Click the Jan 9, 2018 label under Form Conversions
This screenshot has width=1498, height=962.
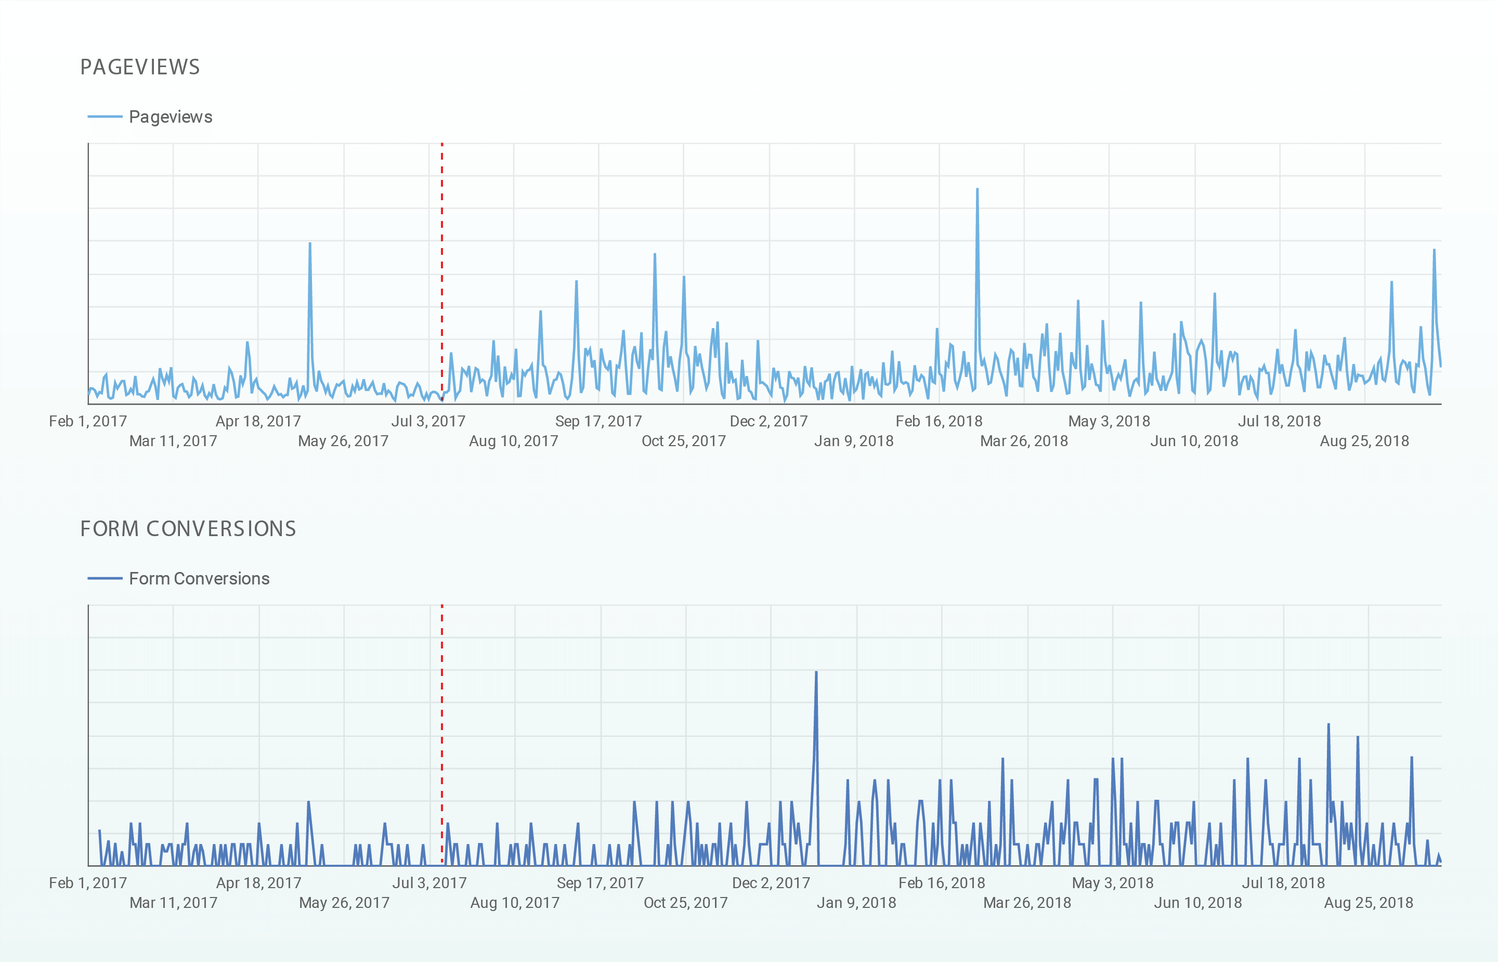pyautogui.click(x=856, y=903)
